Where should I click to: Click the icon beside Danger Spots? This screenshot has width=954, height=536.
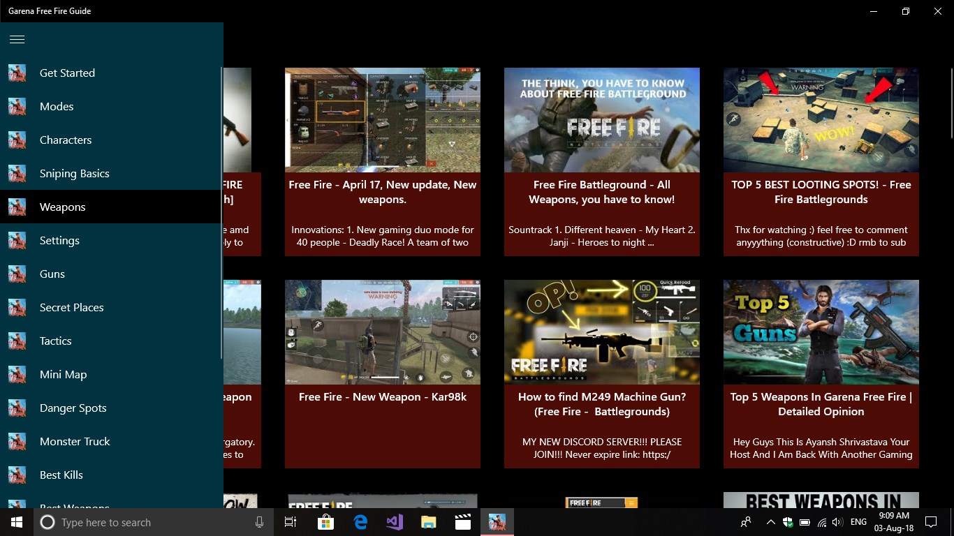point(17,408)
